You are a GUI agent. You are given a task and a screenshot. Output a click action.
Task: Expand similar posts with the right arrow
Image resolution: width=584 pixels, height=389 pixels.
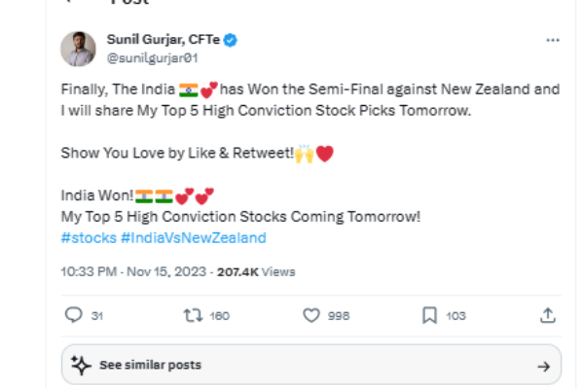543,366
